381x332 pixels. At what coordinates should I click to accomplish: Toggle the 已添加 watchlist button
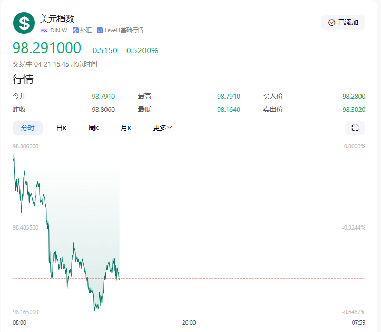pos(343,22)
